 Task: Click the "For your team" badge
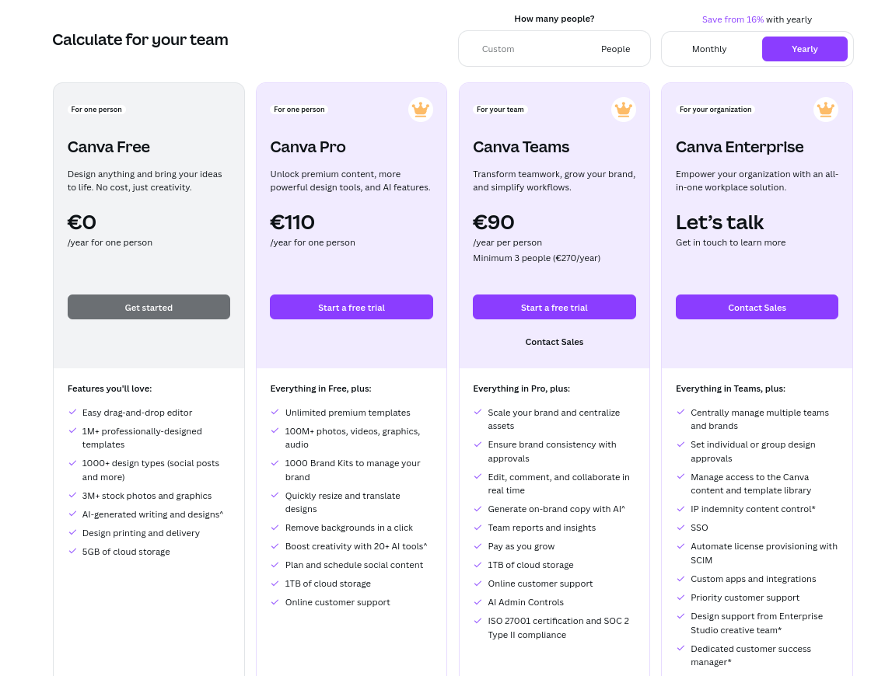tap(500, 110)
